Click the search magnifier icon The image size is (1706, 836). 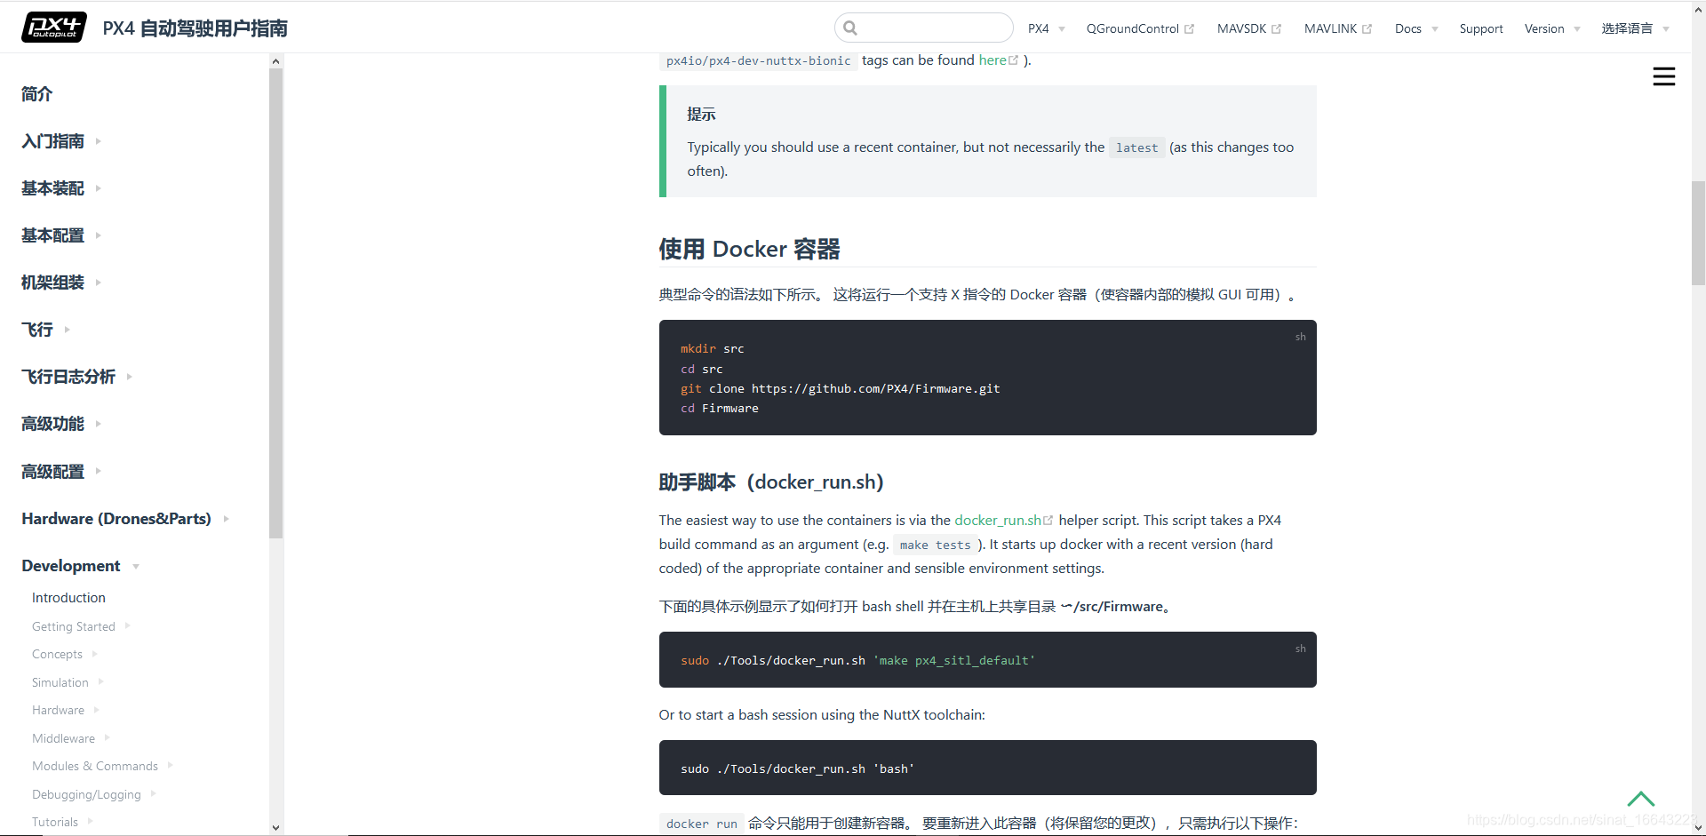click(x=849, y=28)
